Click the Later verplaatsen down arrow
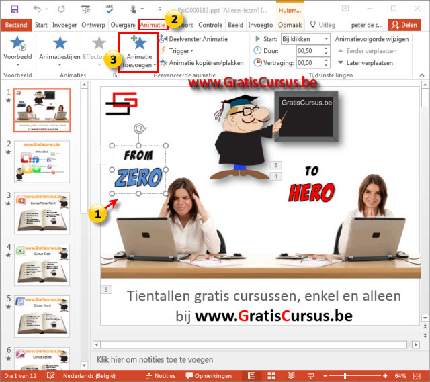Image resolution: width=430 pixels, height=382 pixels. click(x=341, y=62)
